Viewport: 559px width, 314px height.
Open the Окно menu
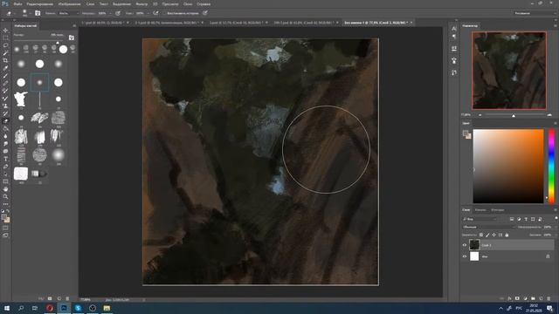[x=188, y=3]
